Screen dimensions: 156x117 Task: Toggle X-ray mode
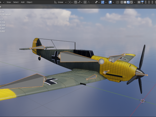118,2
